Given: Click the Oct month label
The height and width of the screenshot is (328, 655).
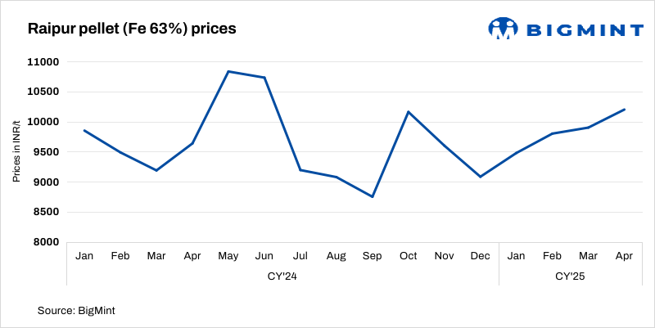Looking at the screenshot, I should [409, 256].
